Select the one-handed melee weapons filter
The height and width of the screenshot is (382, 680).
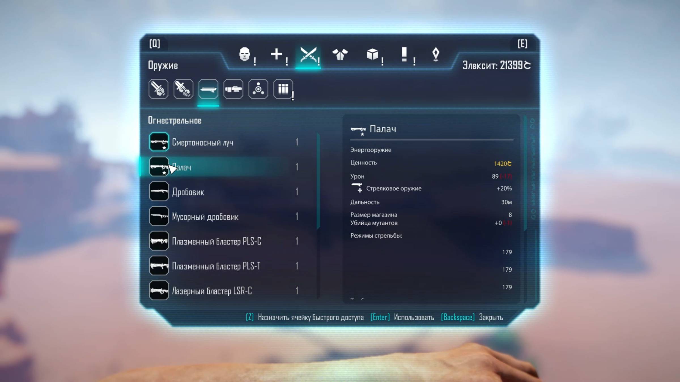(158, 89)
